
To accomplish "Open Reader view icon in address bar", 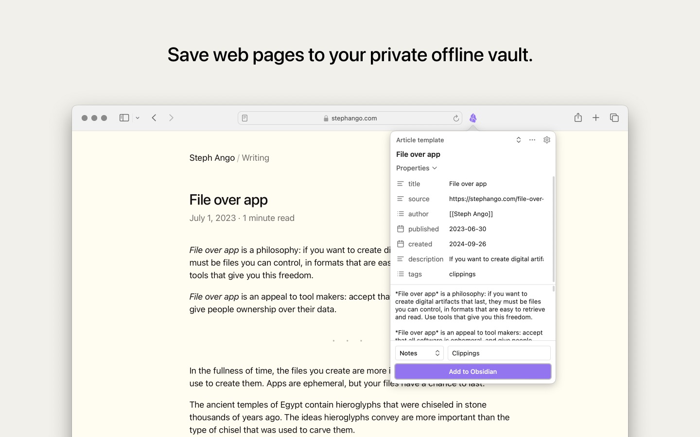I will (245, 118).
